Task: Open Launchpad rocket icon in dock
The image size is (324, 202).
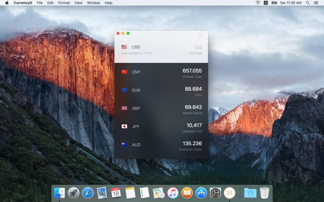Action: (74, 193)
